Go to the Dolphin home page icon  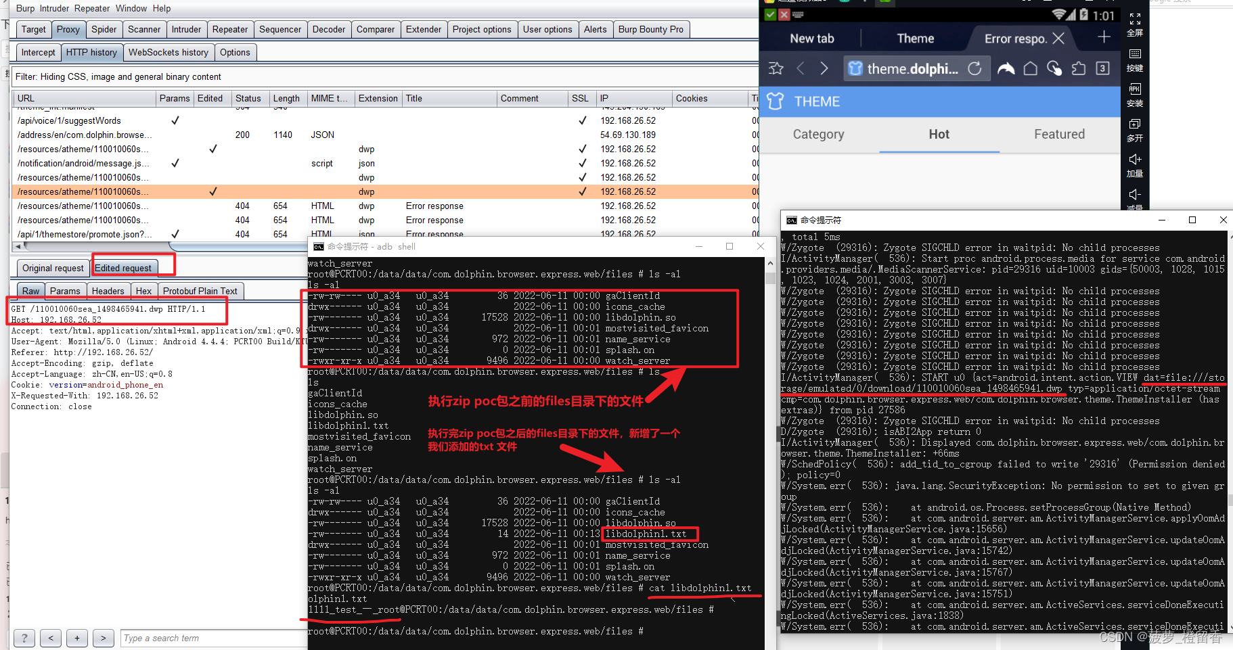(1030, 68)
